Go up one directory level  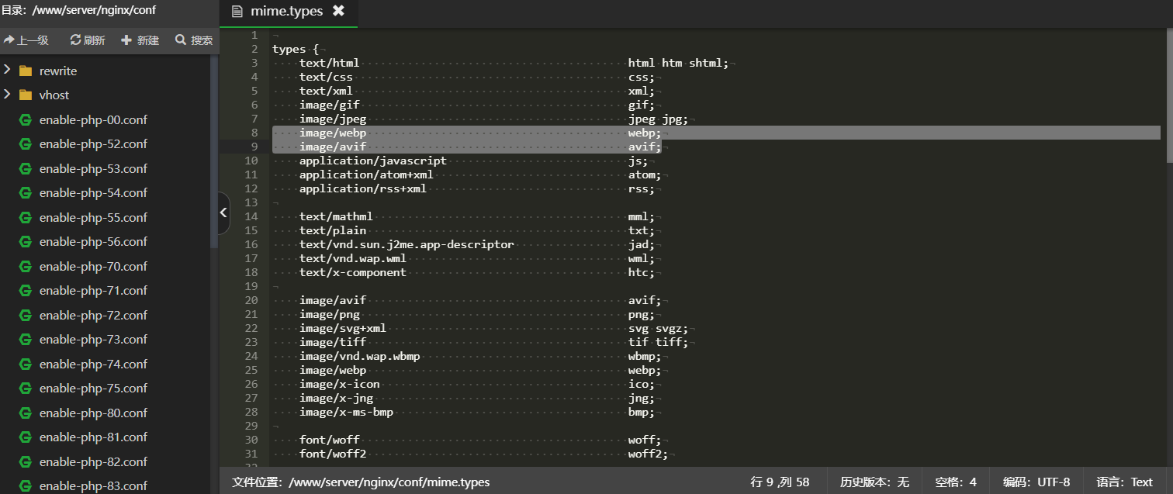[26, 40]
